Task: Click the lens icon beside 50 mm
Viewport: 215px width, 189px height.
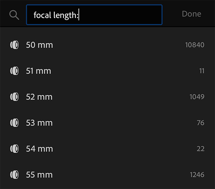Action: tap(15, 45)
